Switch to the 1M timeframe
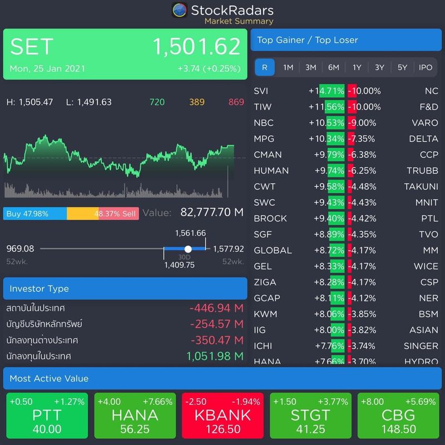The width and height of the screenshot is (445, 445). [x=288, y=67]
